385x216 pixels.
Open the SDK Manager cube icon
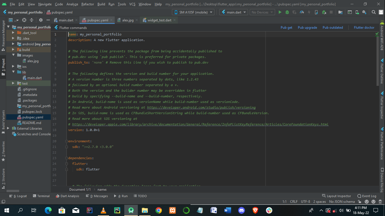pos(364,12)
